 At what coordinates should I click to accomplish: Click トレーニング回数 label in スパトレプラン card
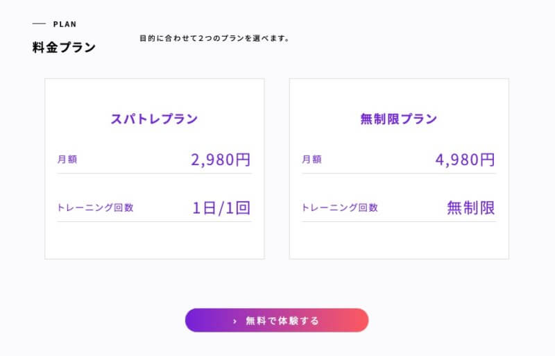point(95,207)
